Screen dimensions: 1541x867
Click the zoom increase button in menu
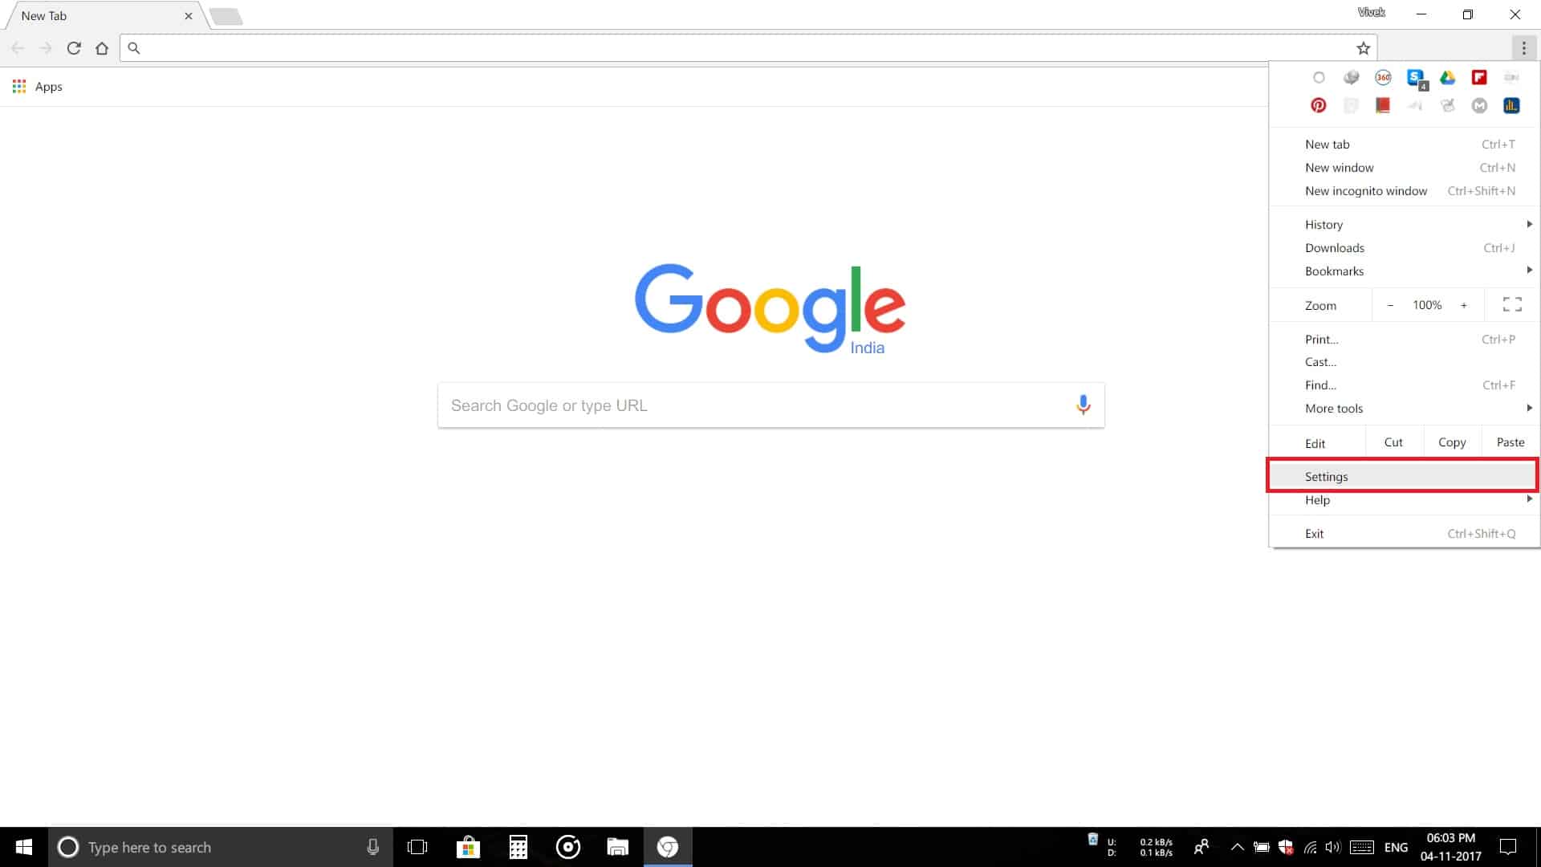point(1464,305)
